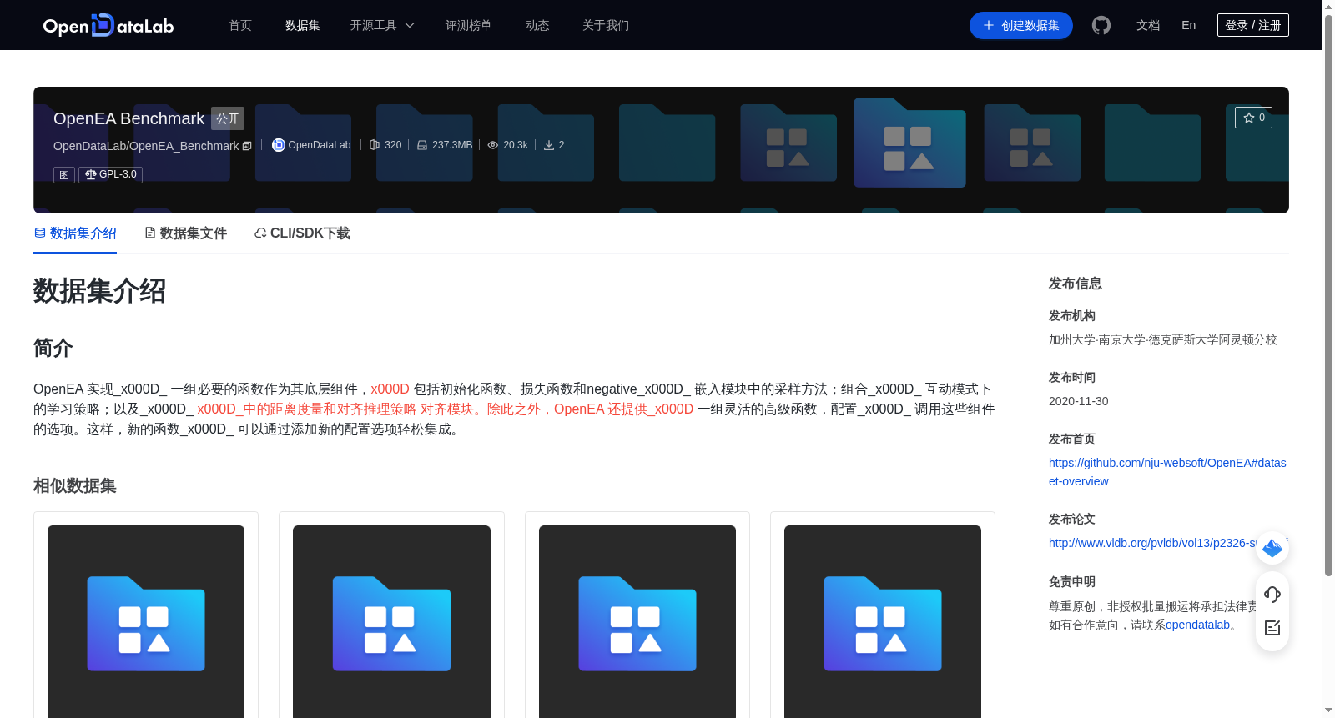Open 关于我们 in the navigation bar
This screenshot has height=718, width=1335.
click(x=606, y=25)
